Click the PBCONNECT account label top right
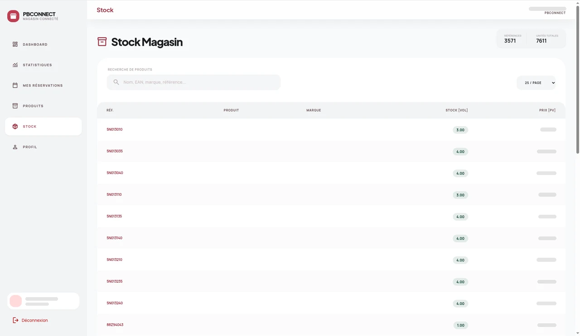The width and height of the screenshot is (580, 336). pos(555,13)
